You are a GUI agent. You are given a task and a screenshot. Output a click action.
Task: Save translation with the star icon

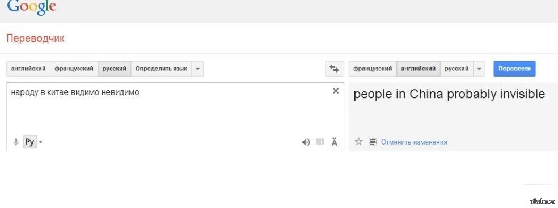[x=359, y=142]
